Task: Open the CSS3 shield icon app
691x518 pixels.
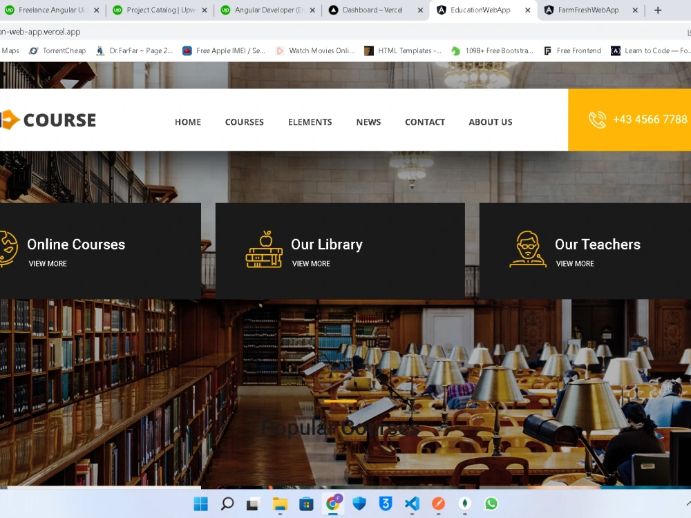Action: click(x=386, y=503)
